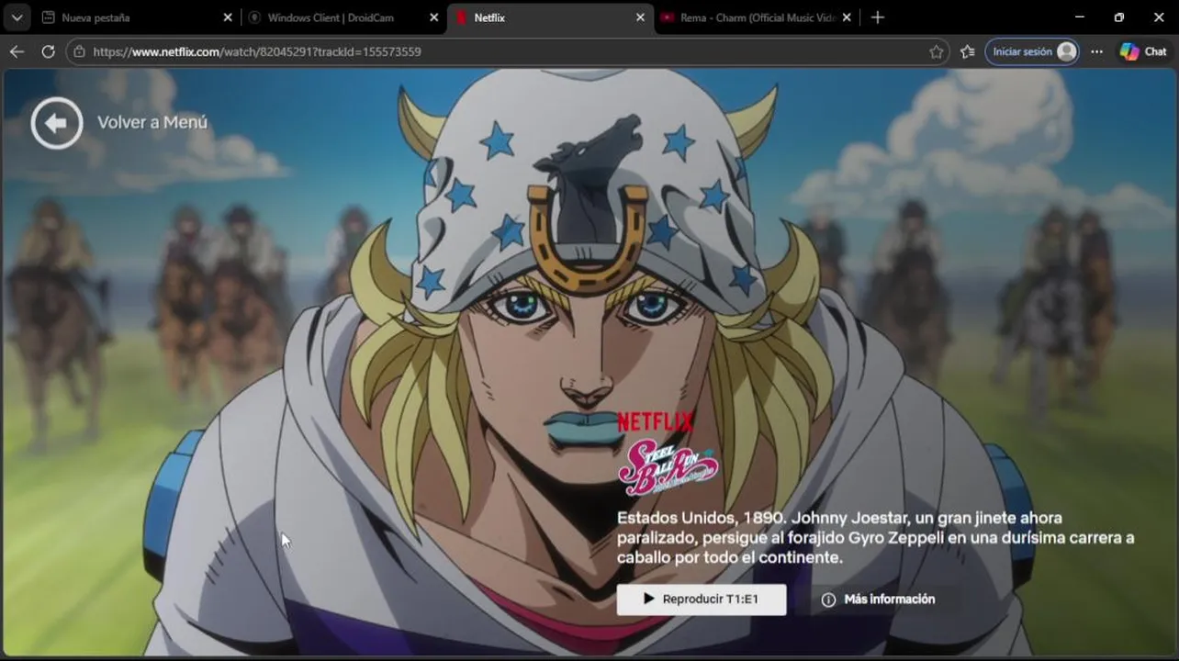Reload the page
The image size is (1179, 661).
[x=48, y=52]
